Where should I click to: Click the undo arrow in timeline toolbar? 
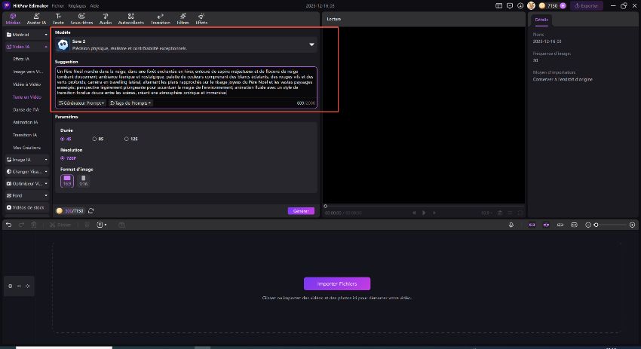[x=8, y=225]
